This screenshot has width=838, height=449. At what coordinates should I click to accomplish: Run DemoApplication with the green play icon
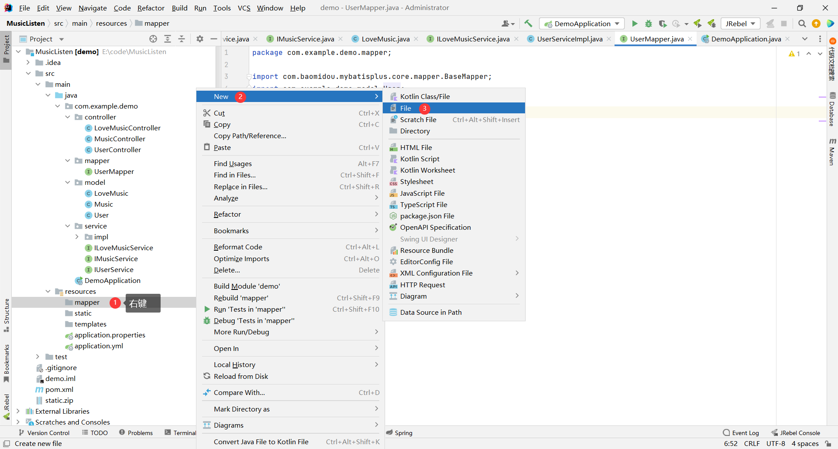(x=635, y=24)
